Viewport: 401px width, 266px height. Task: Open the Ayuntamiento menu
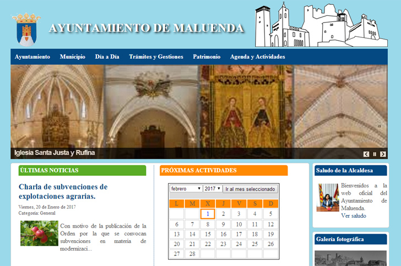(32, 57)
